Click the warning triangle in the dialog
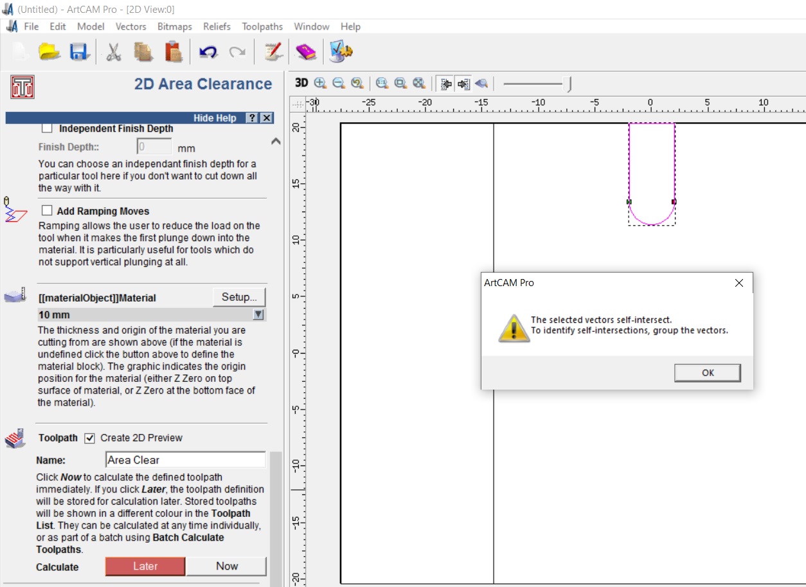The image size is (806, 587). 514,328
